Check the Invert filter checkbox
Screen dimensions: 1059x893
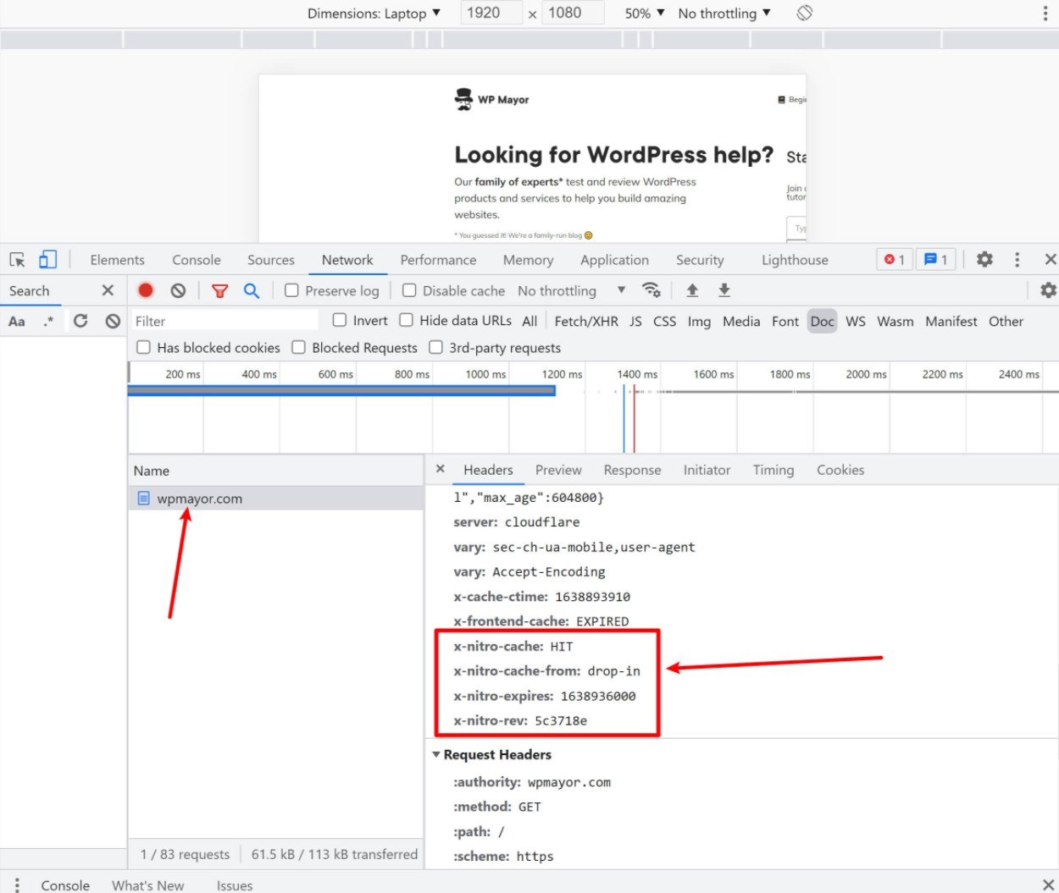340,320
